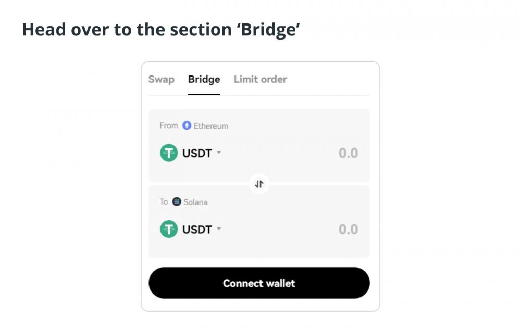Click the heading Head over to the section Bridge

pyautogui.click(x=161, y=30)
